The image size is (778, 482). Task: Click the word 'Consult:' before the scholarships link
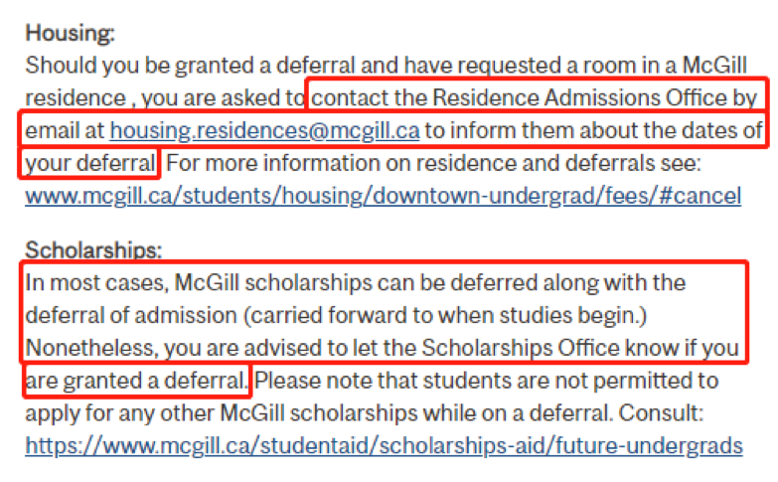tap(661, 413)
